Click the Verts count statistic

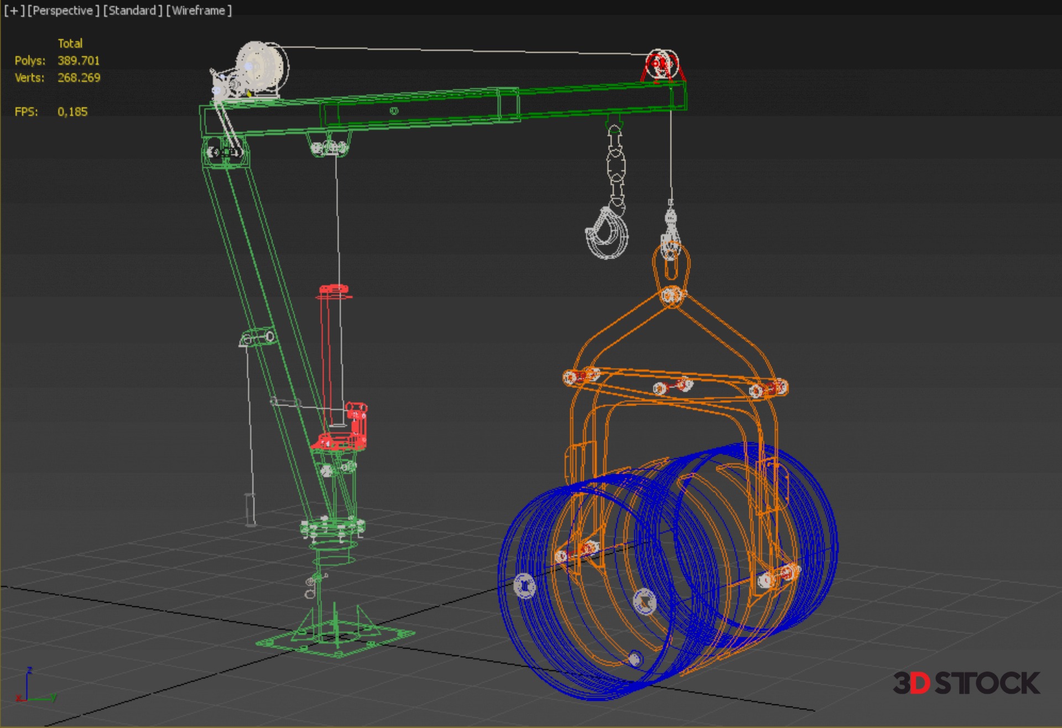click(x=79, y=78)
